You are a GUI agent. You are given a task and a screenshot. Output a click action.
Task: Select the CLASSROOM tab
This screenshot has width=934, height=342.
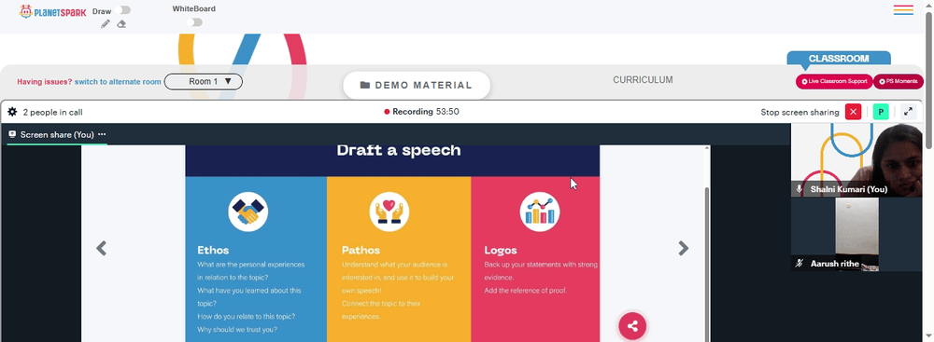click(839, 59)
